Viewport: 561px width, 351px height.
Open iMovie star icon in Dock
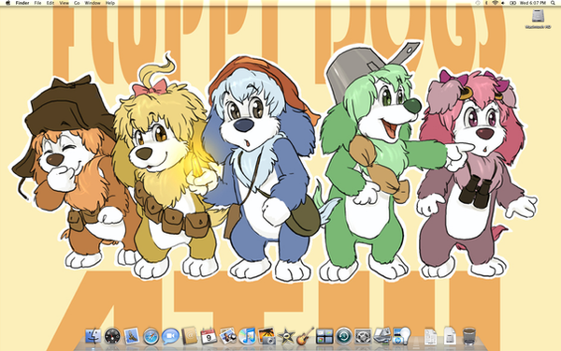[285, 336]
